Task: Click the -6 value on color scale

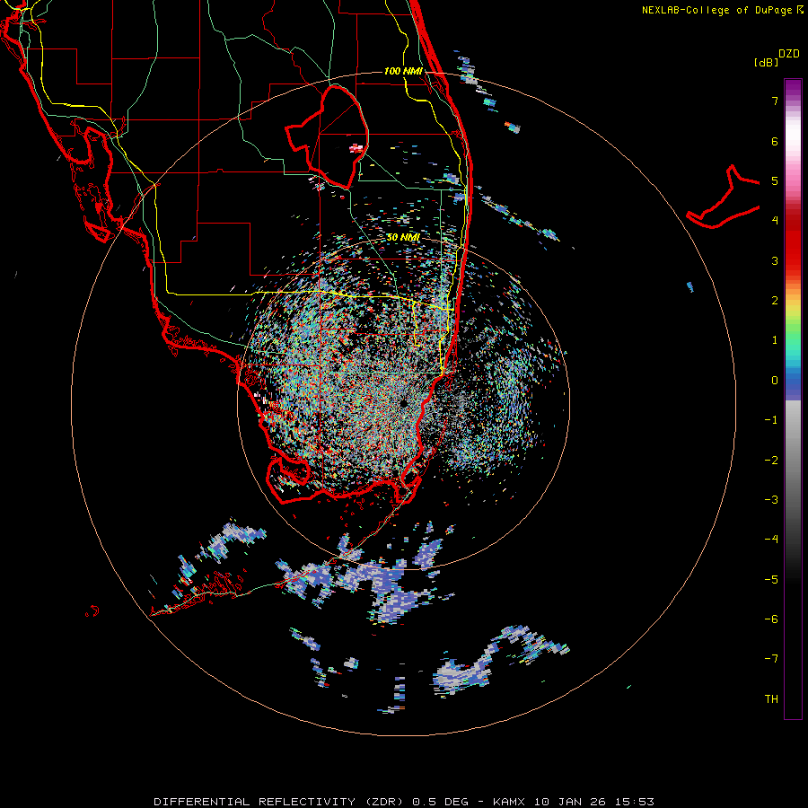Action: coord(771,619)
